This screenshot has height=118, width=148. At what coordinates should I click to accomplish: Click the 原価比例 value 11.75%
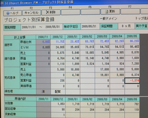point(58,41)
